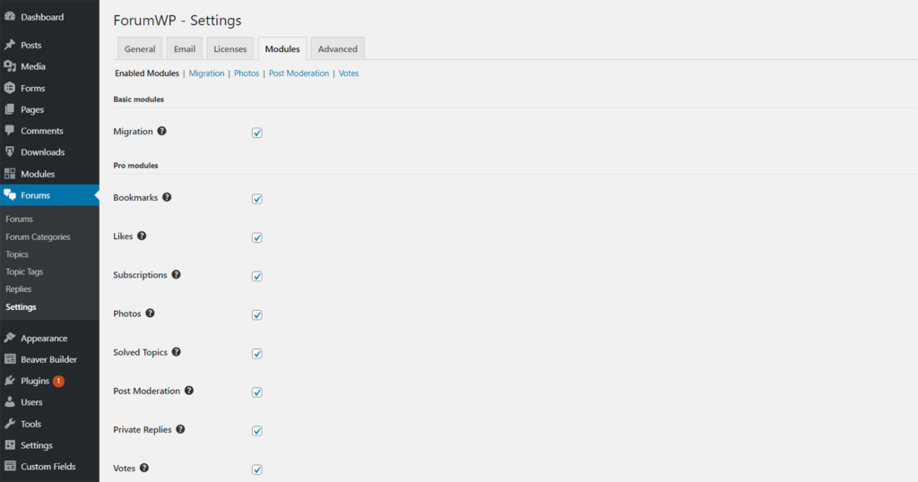
Task: Toggle the Likes module checkbox
Action: (x=257, y=237)
